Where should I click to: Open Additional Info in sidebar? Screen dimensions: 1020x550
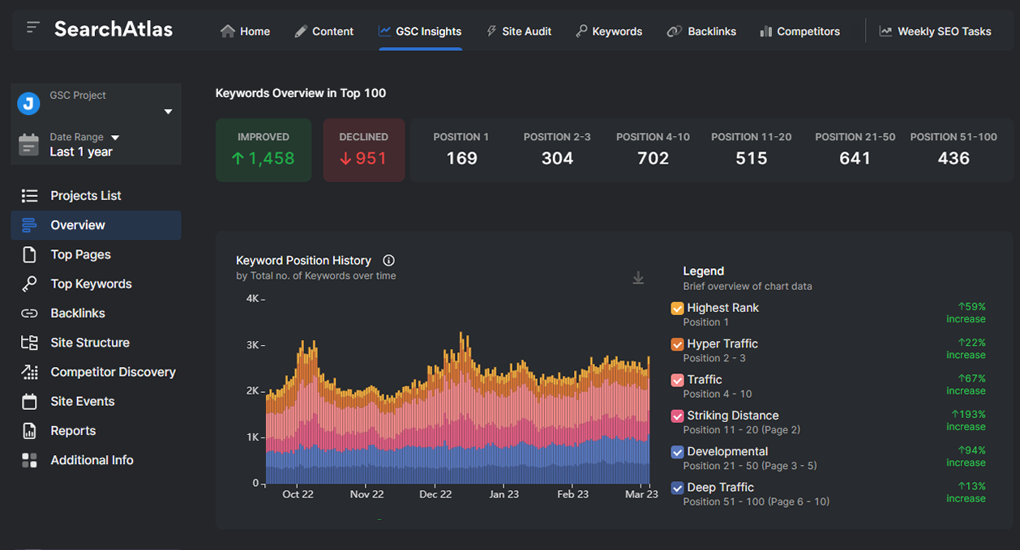tap(92, 460)
